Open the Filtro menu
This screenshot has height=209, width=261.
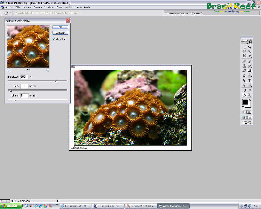click(59, 7)
